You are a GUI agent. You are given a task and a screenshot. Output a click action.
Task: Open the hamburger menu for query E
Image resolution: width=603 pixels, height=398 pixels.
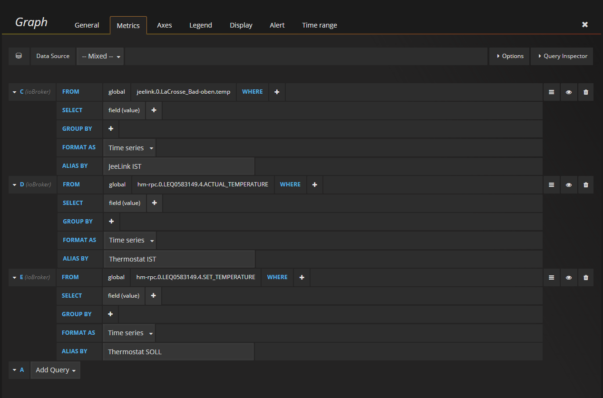click(x=551, y=277)
